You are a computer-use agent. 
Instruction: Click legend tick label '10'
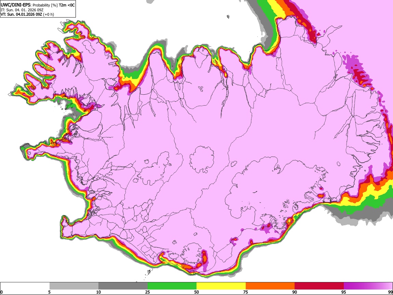[x=98, y=292]
